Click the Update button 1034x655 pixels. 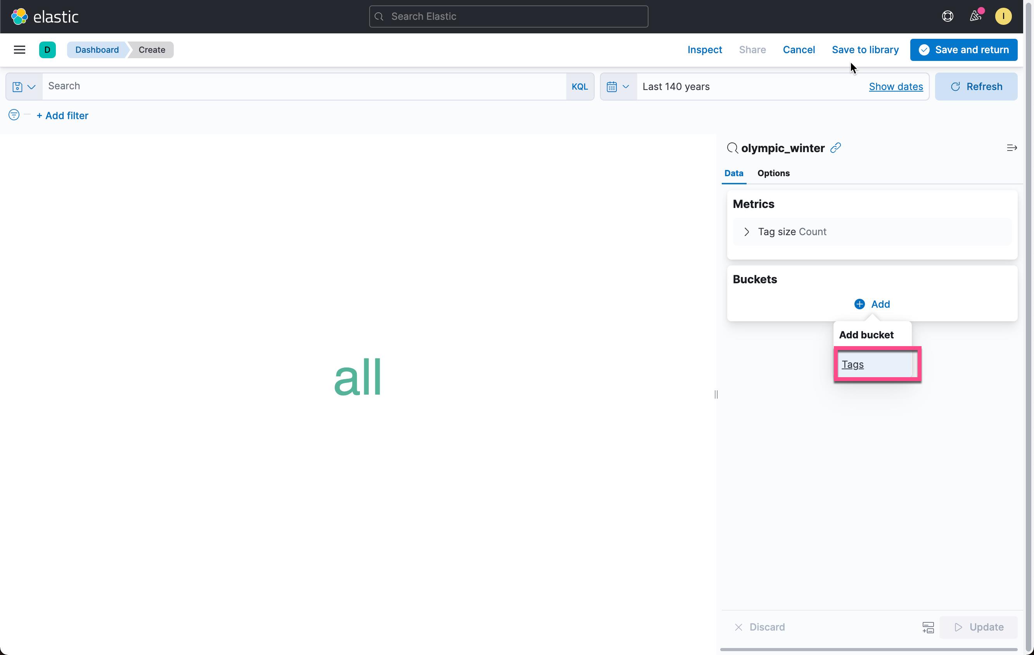point(978,627)
